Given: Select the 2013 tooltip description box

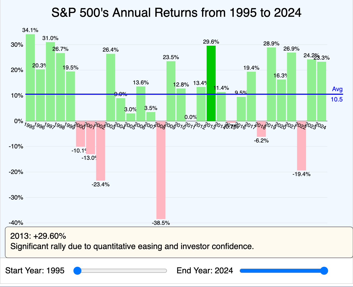Looking at the screenshot, I should point(176,241).
